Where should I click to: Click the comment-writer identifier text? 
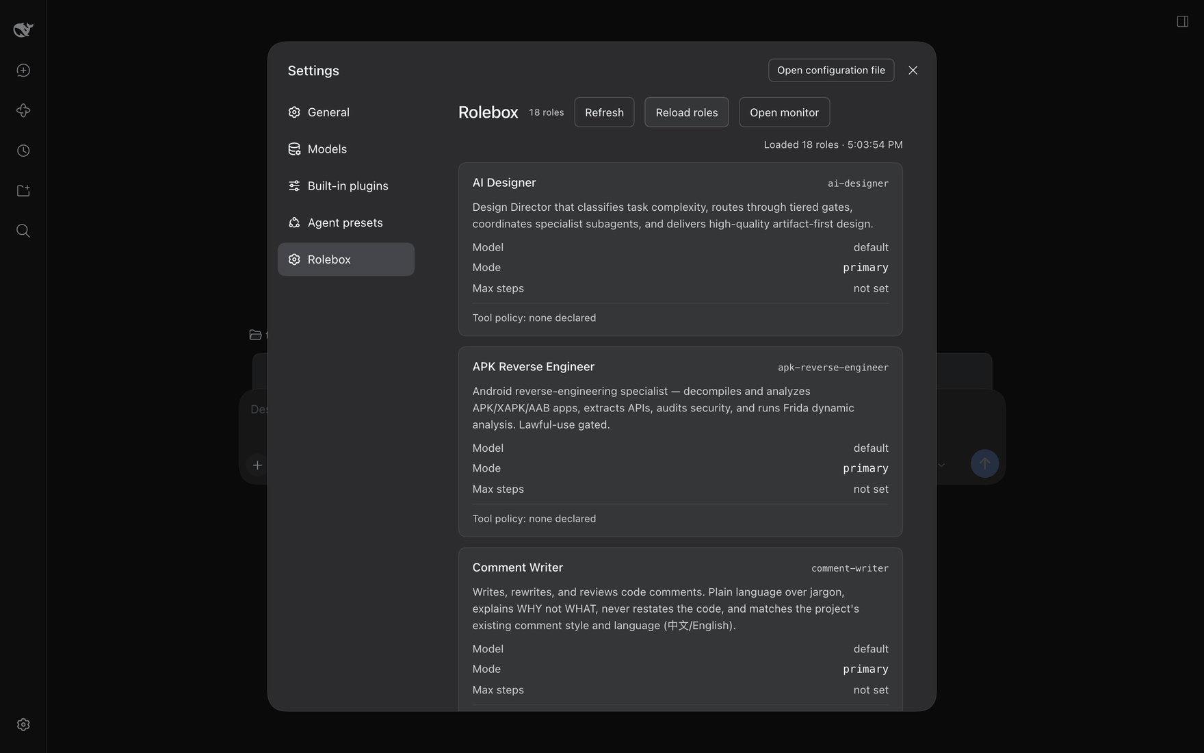click(x=850, y=568)
